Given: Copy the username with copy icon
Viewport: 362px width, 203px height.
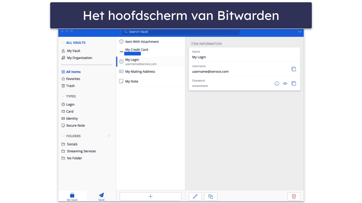Looking at the screenshot, I should pyautogui.click(x=293, y=69).
